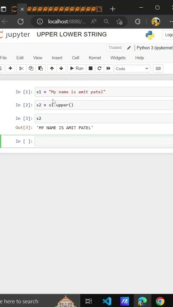Click cell containing s1 = "My name is amit patel"
The width and height of the screenshot is (173, 307).
click(104, 92)
